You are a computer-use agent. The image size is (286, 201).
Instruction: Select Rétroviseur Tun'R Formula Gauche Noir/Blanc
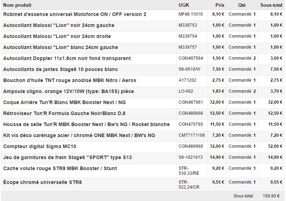tap(64, 113)
